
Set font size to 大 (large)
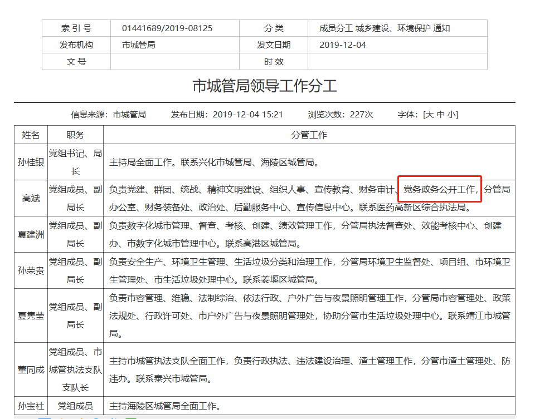click(430, 115)
